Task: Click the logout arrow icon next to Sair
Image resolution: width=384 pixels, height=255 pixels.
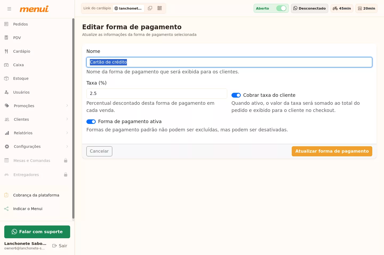Action: 55,246
